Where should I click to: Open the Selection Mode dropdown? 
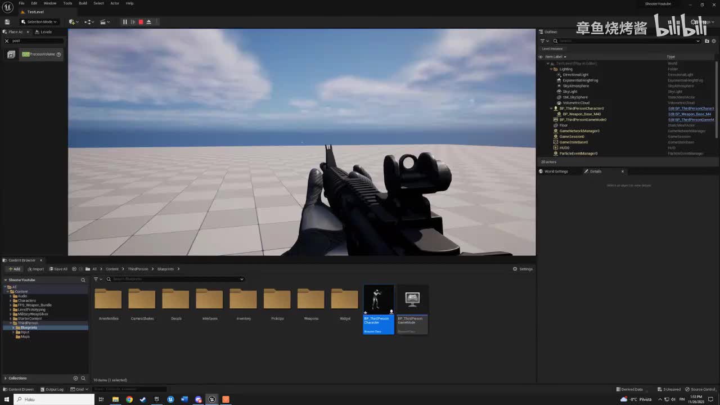39,22
